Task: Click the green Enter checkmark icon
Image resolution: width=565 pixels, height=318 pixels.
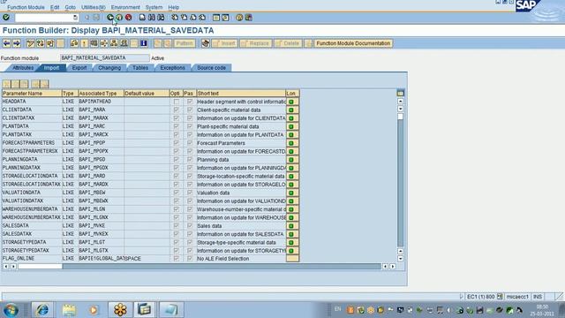Action: tap(6, 18)
